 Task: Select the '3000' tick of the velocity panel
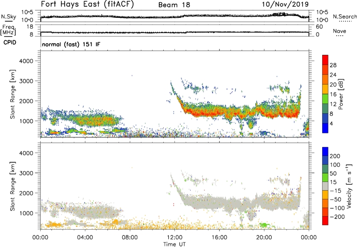26,173
